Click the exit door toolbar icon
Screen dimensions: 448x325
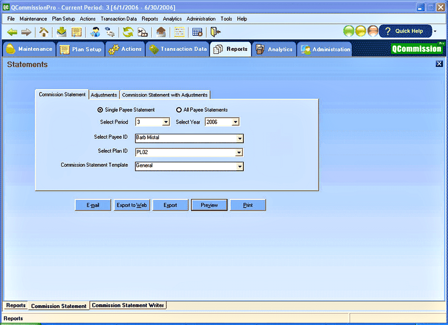coord(215,32)
